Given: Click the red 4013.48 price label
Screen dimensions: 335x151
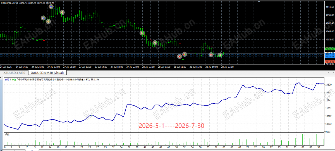Looking at the screenshot, I should [330, 62].
